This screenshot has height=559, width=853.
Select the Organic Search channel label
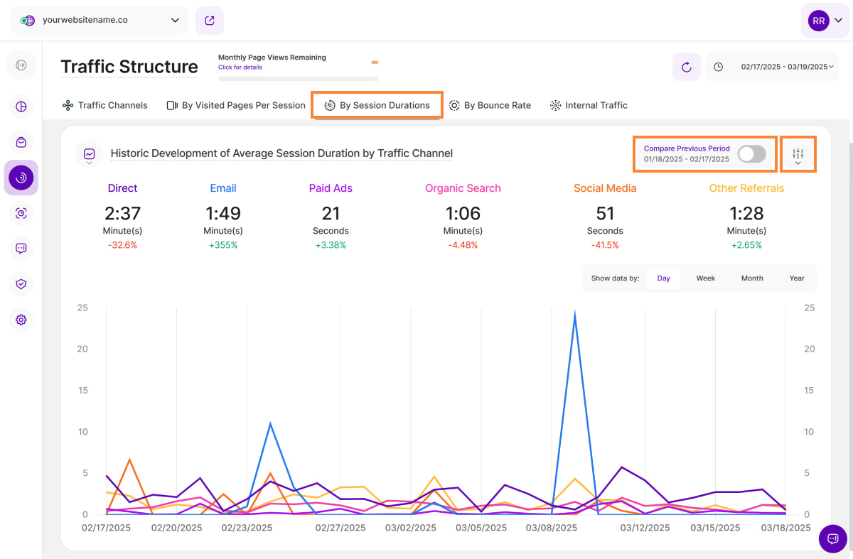tap(463, 188)
